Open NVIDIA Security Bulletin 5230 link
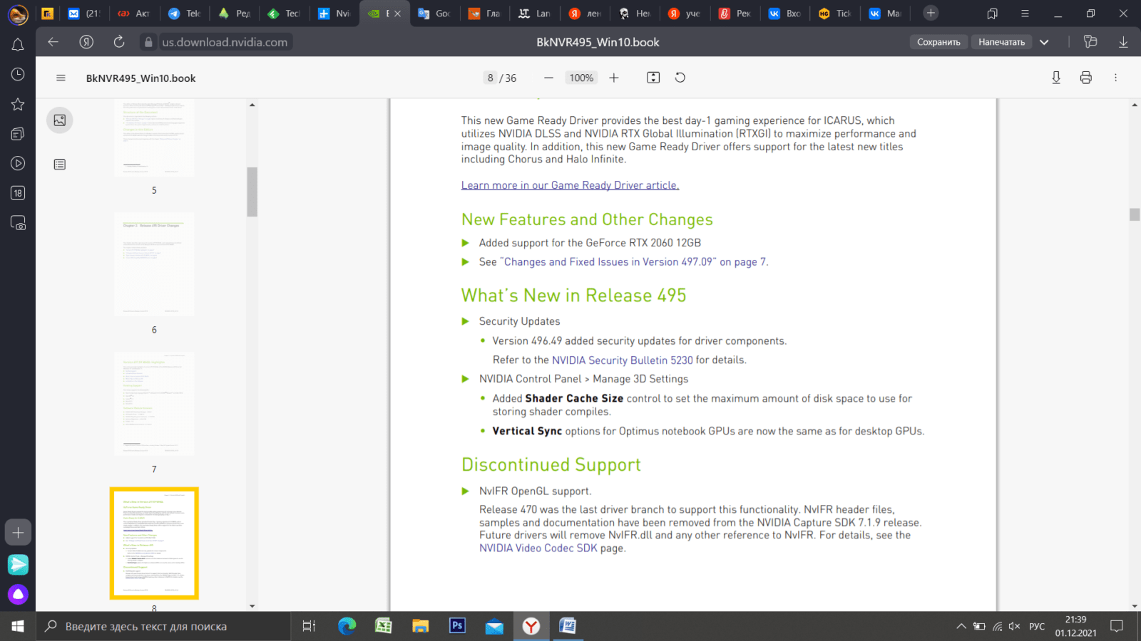The image size is (1141, 641). pos(623,360)
